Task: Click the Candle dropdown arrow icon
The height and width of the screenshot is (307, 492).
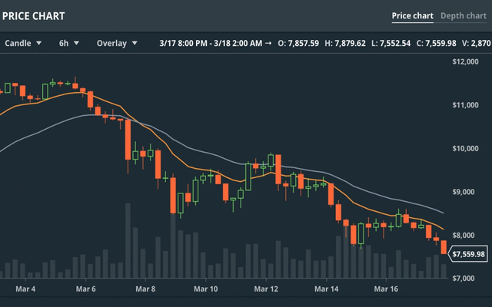Action: coord(39,43)
